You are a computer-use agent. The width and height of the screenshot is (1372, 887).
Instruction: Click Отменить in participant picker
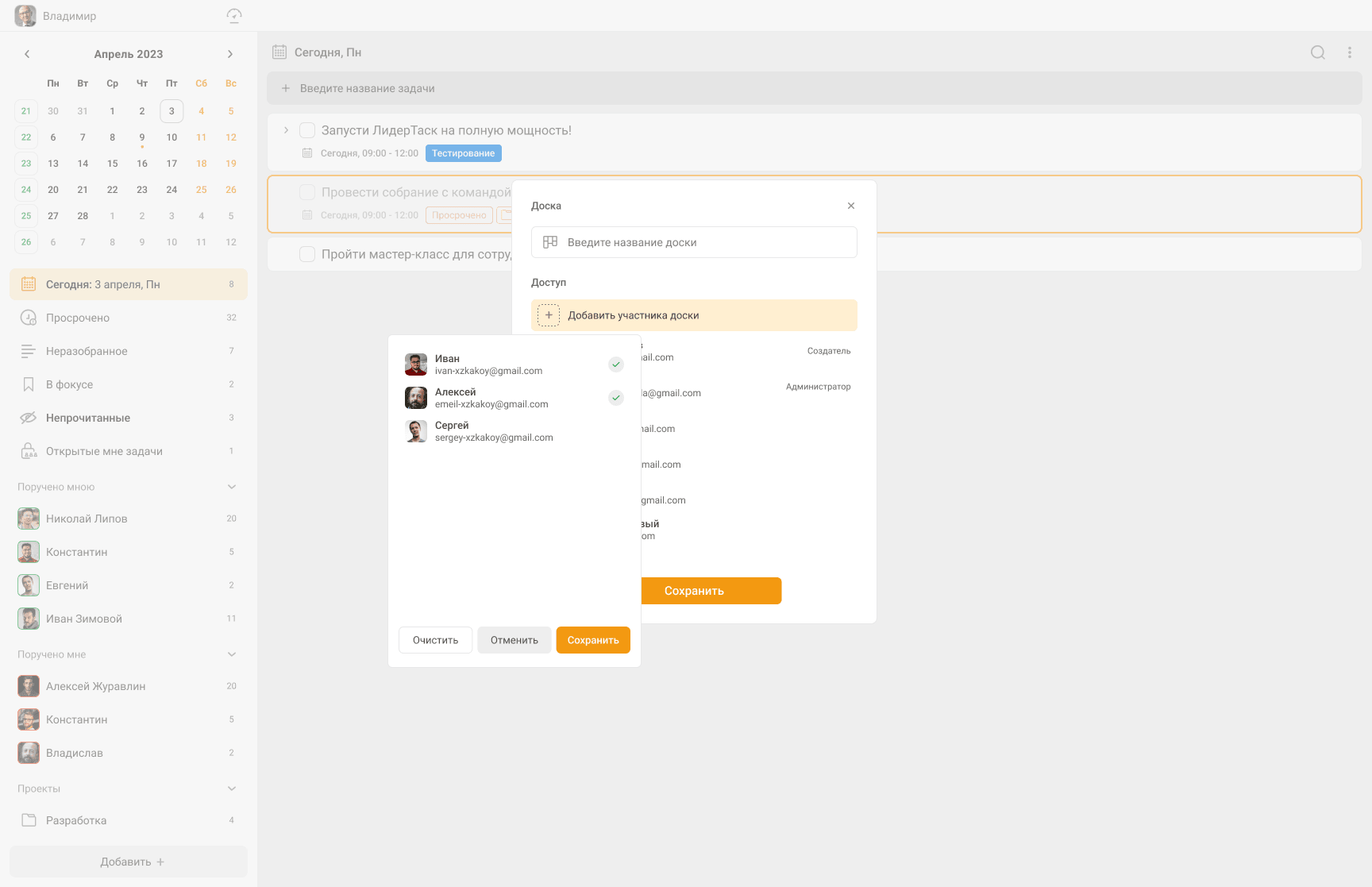[x=514, y=640]
